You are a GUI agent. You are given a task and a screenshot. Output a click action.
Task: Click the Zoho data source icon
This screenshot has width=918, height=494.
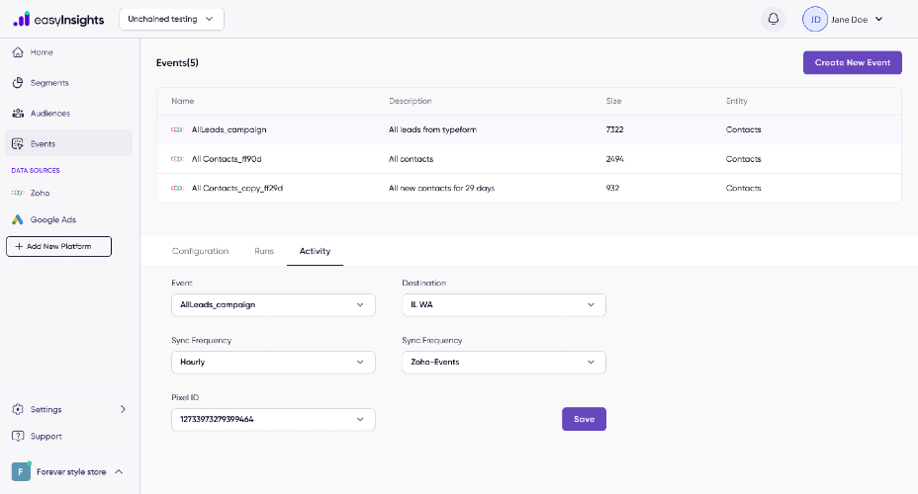click(x=18, y=193)
